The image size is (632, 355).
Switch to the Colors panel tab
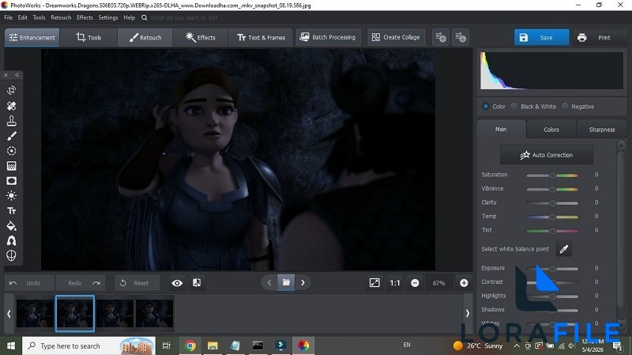point(551,130)
